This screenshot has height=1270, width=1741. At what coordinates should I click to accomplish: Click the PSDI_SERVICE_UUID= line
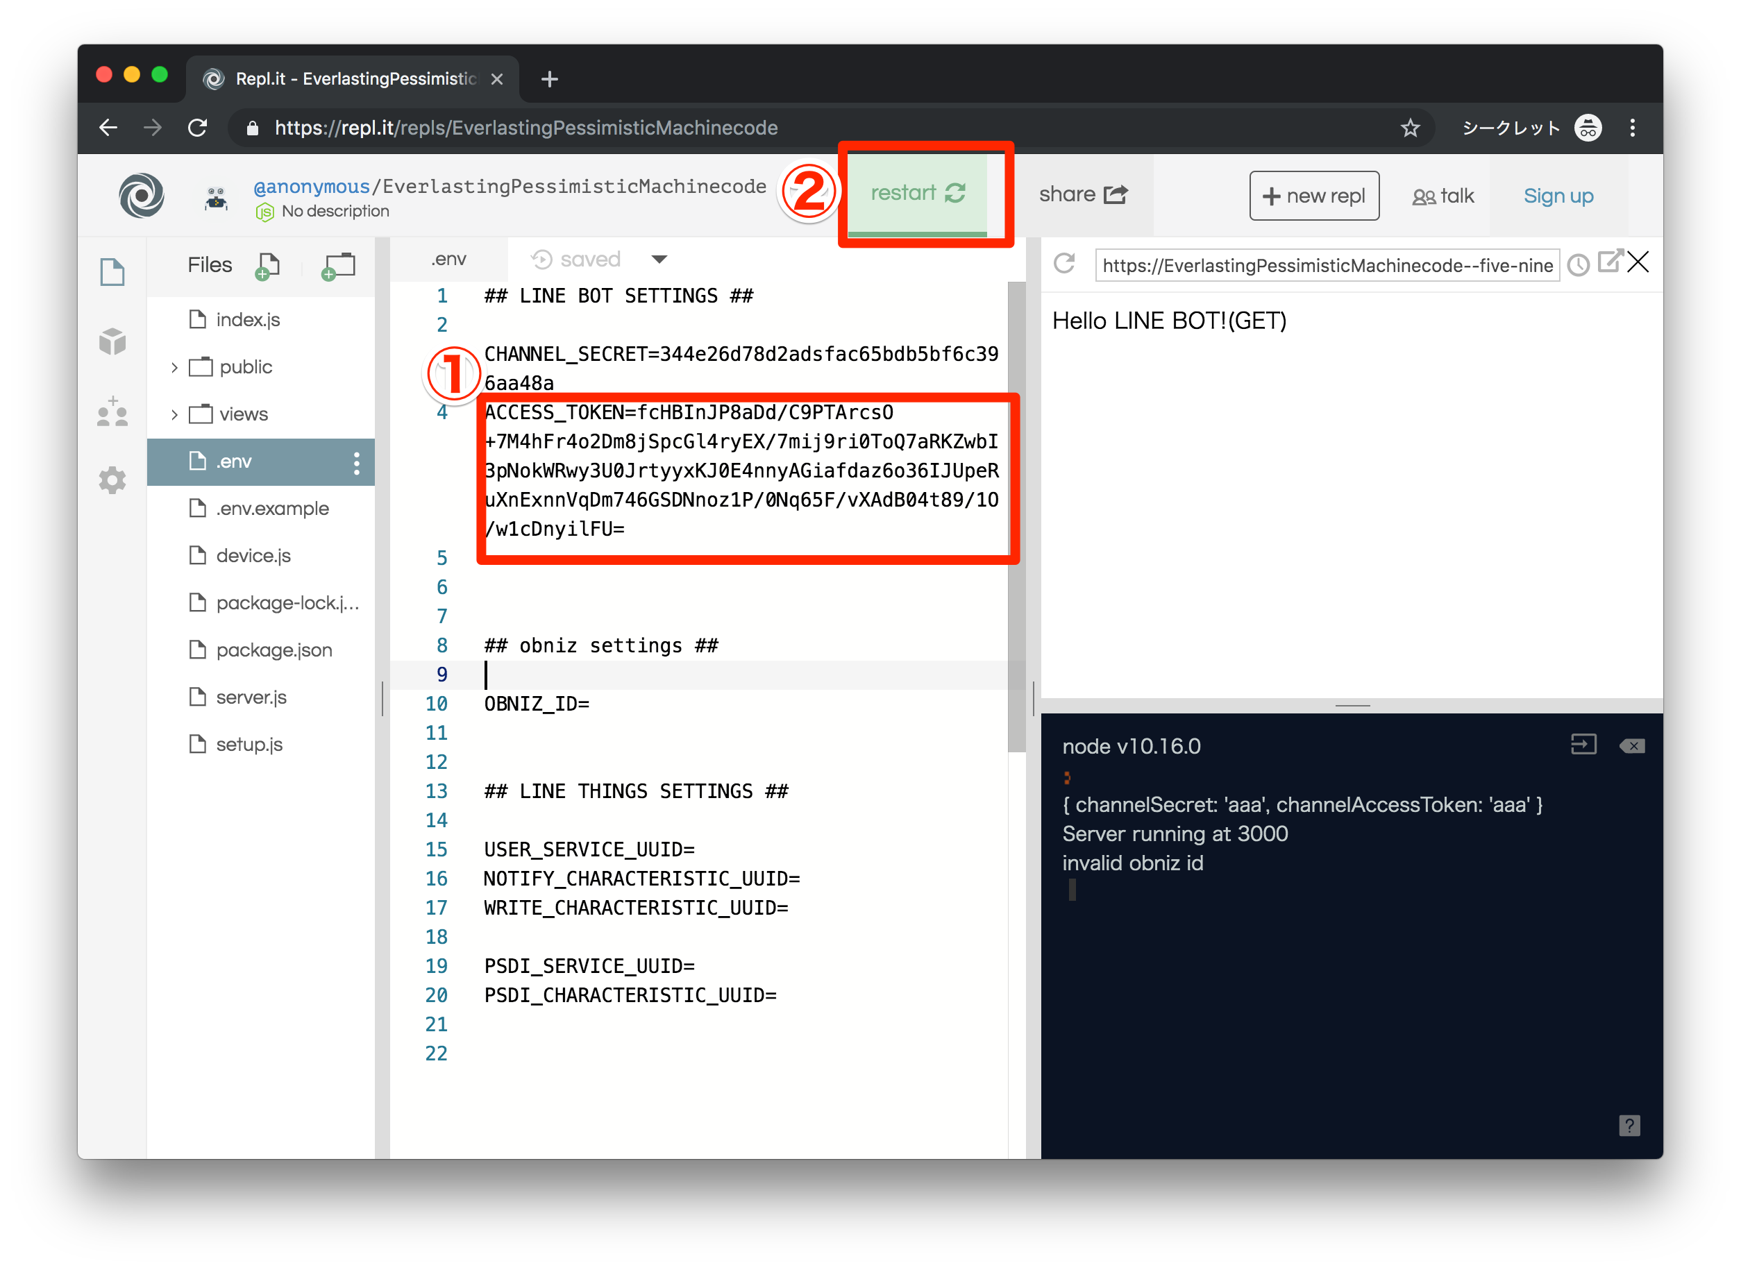(589, 966)
